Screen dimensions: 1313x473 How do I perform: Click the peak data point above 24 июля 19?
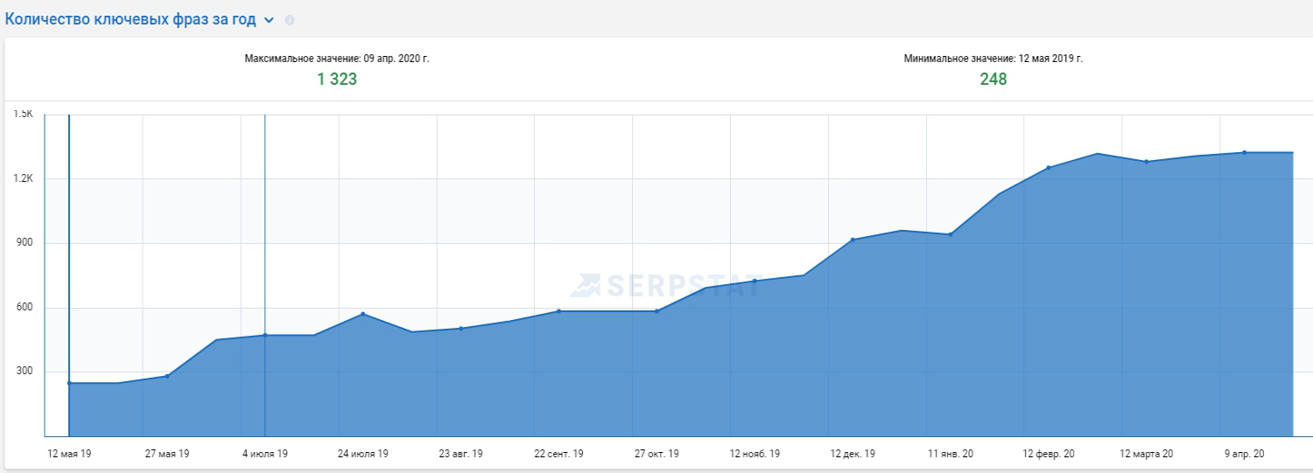pos(363,314)
